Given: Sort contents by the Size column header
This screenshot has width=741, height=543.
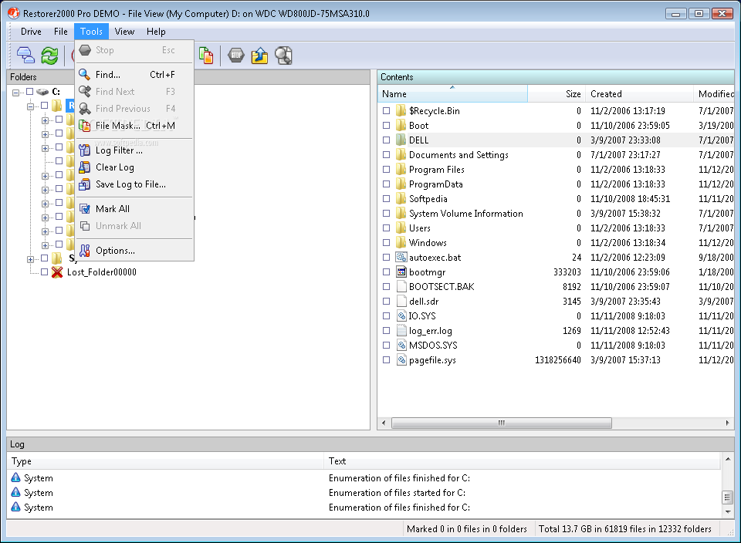Looking at the screenshot, I should coord(557,94).
